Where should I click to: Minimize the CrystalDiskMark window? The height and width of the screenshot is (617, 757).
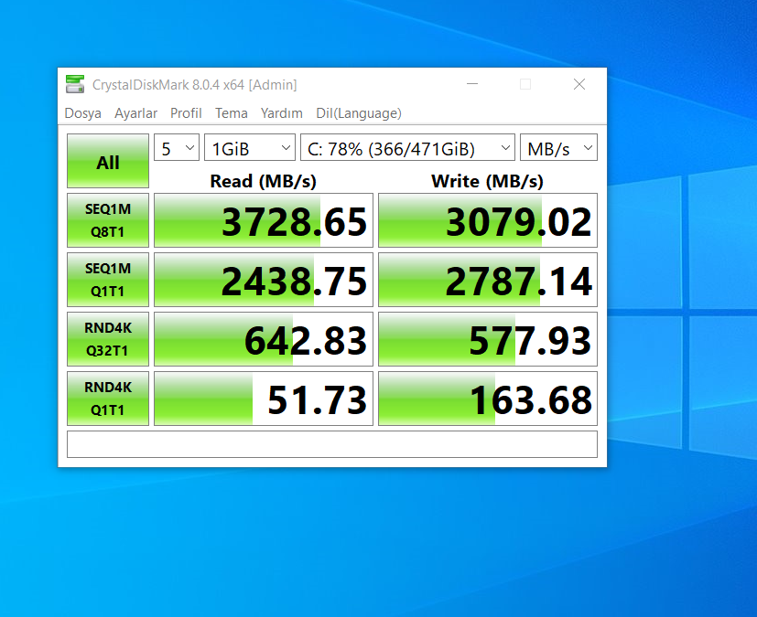472,84
